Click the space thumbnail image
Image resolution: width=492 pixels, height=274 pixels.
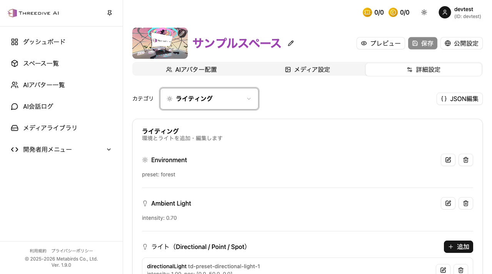pos(160,43)
